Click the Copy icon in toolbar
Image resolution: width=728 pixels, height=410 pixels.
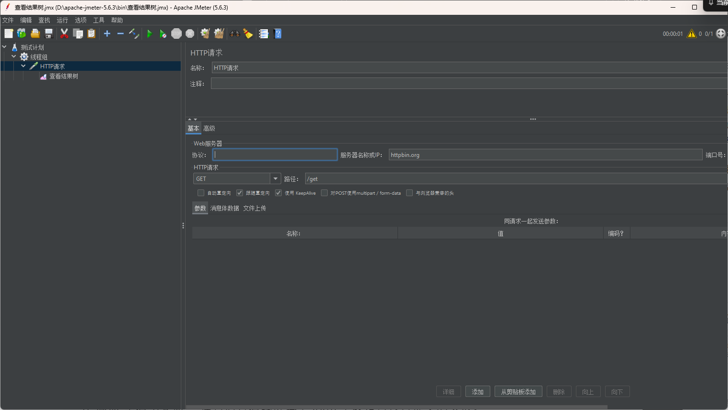point(78,33)
